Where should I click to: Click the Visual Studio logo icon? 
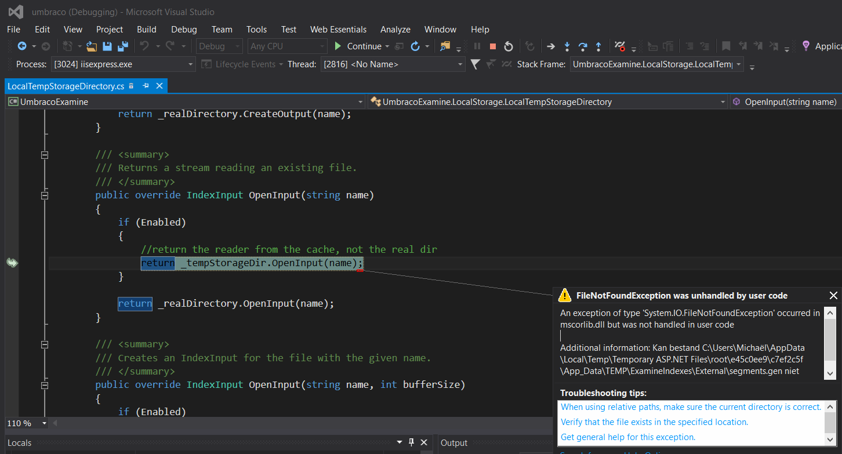point(16,12)
